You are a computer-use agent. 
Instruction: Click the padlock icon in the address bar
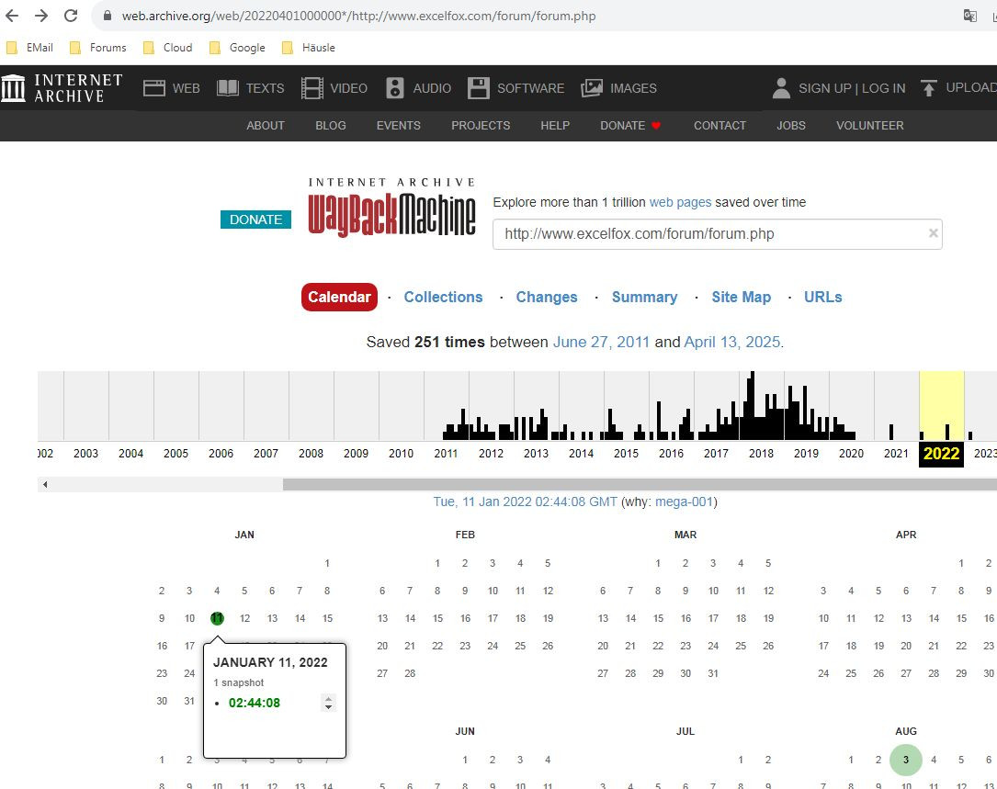108,16
